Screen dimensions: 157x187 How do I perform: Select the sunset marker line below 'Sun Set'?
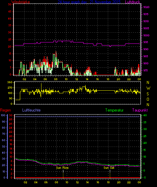pos(110,174)
